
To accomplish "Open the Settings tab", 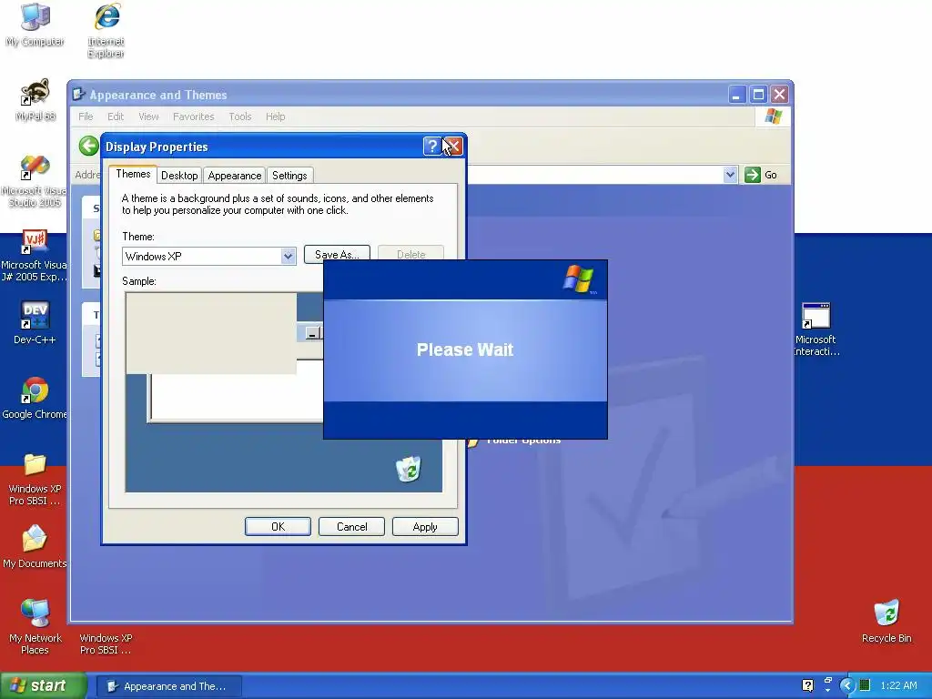I will 289,176.
